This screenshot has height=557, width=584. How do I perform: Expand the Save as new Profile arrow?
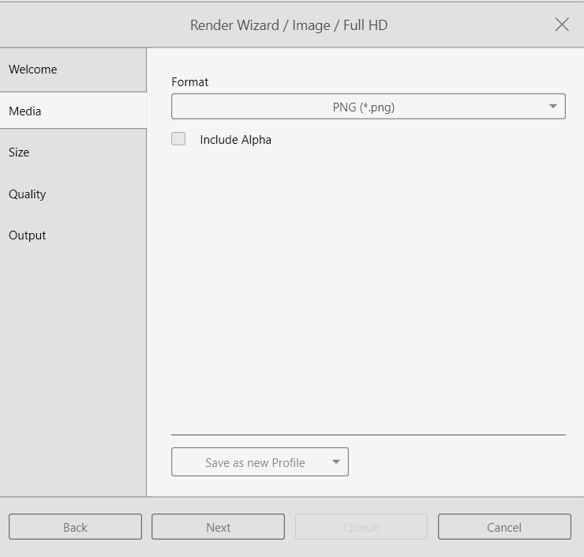[336, 463]
